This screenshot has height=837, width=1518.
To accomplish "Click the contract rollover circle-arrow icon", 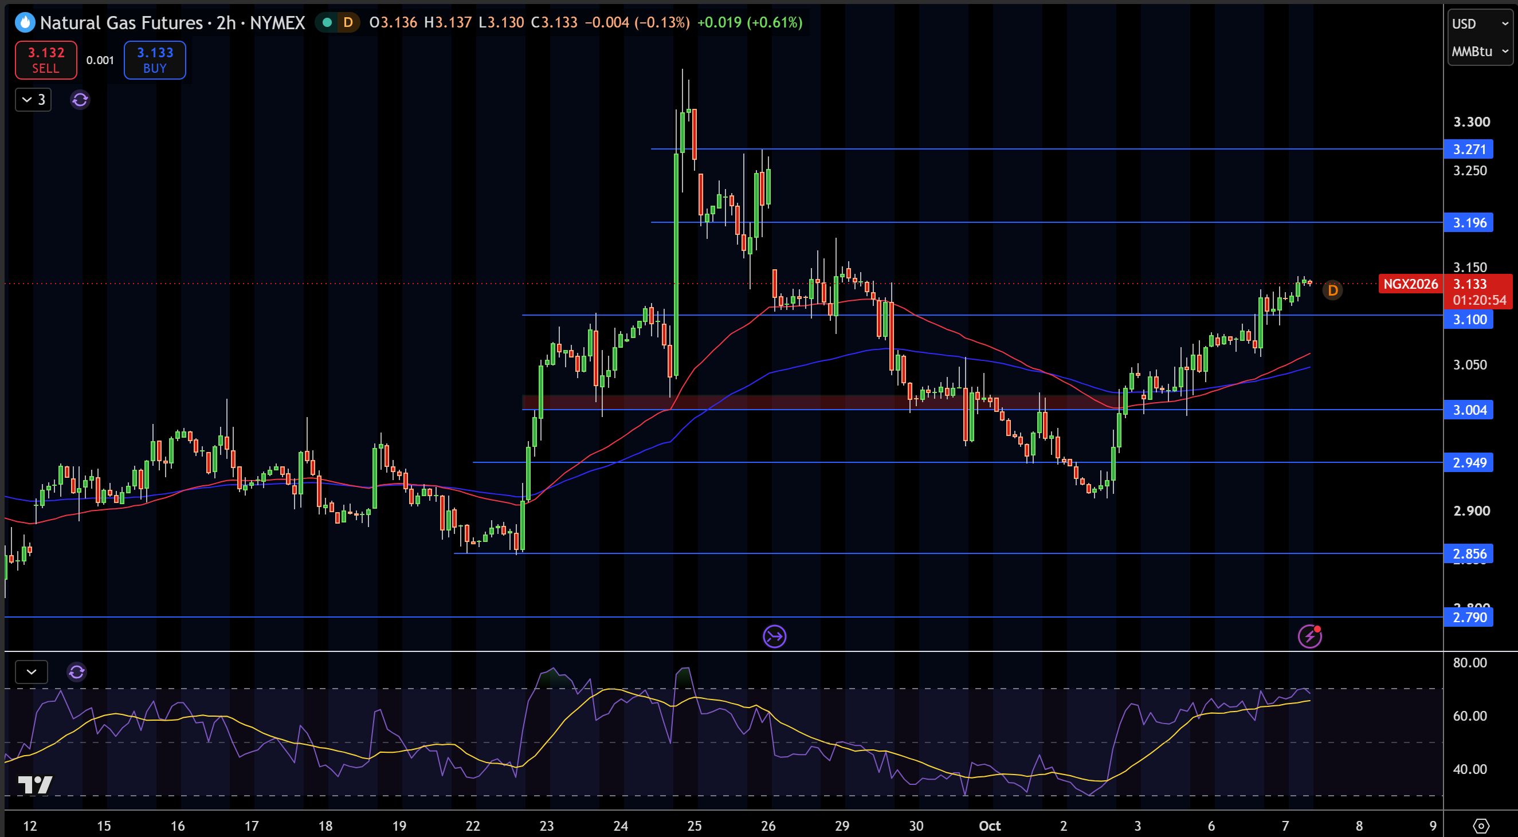I will (774, 636).
